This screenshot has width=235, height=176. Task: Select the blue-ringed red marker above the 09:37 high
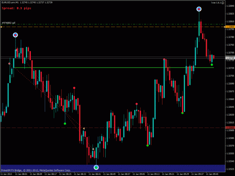coord(199,9)
